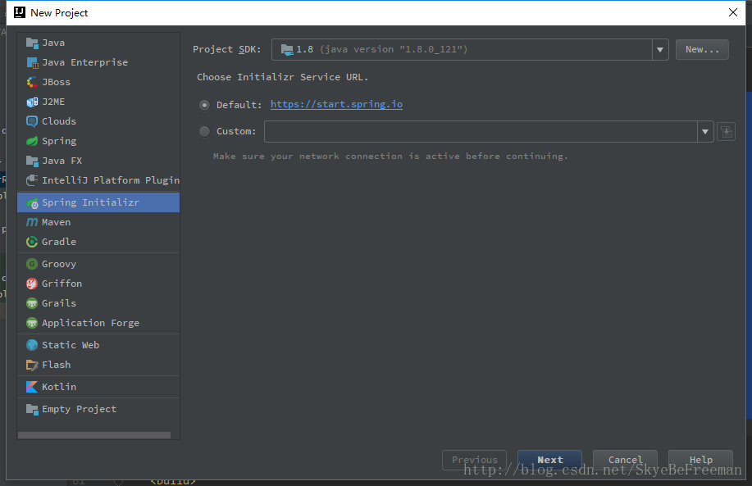Click the Spring Initializr icon
This screenshot has width=752, height=486.
tap(32, 202)
